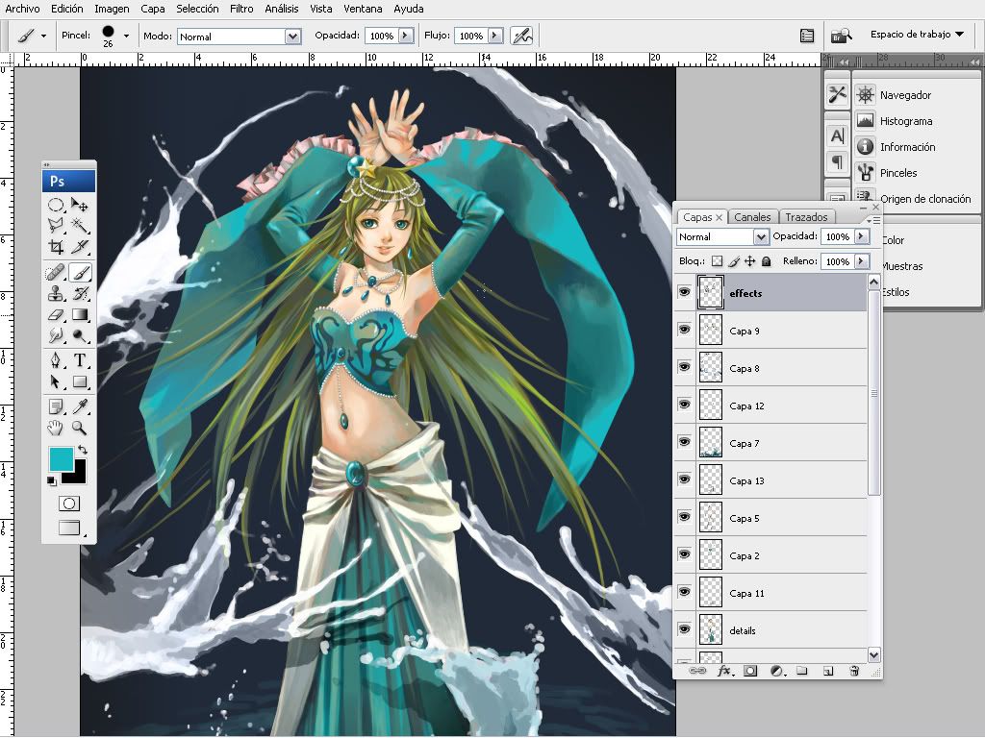This screenshot has width=985, height=738.
Task: Select the Slice tool
Action: click(x=80, y=247)
